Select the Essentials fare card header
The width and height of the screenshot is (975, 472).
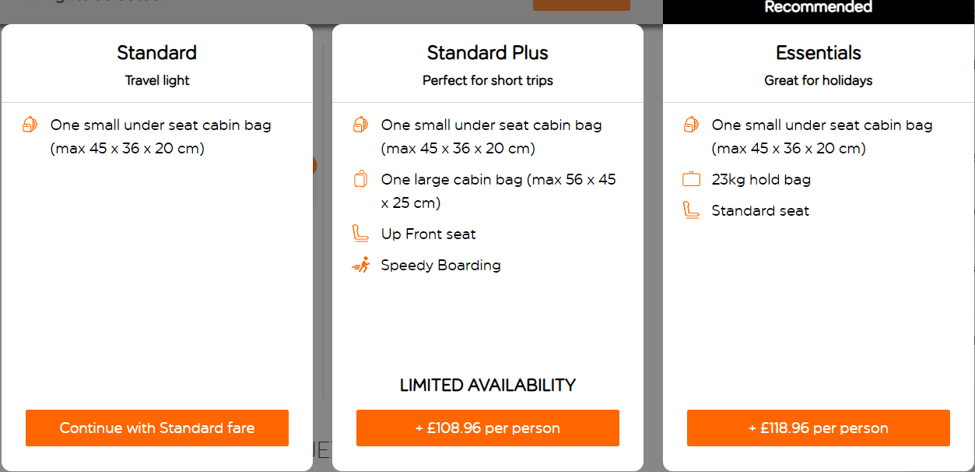click(x=818, y=52)
